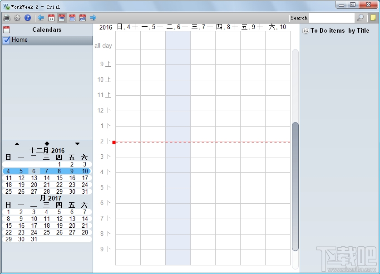Open help with the blue question mark
Image resolution: width=380 pixels, height=274 pixels.
(x=28, y=18)
